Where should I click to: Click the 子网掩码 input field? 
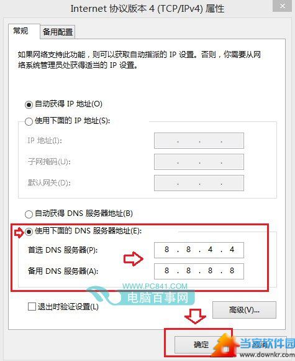199,162
